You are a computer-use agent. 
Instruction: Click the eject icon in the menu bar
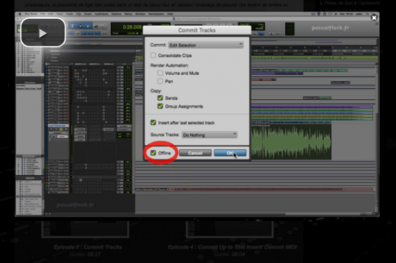pos(336,14)
